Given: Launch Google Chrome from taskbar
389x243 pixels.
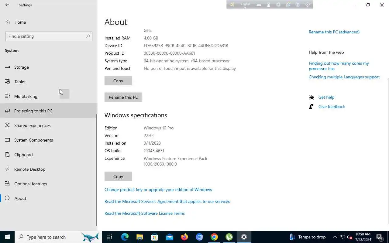Looking at the screenshot, I should pos(214,237).
